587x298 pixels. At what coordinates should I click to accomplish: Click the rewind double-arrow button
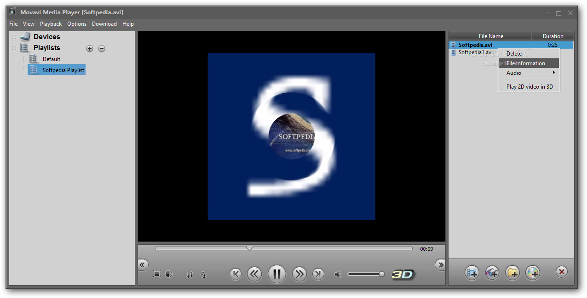(254, 274)
